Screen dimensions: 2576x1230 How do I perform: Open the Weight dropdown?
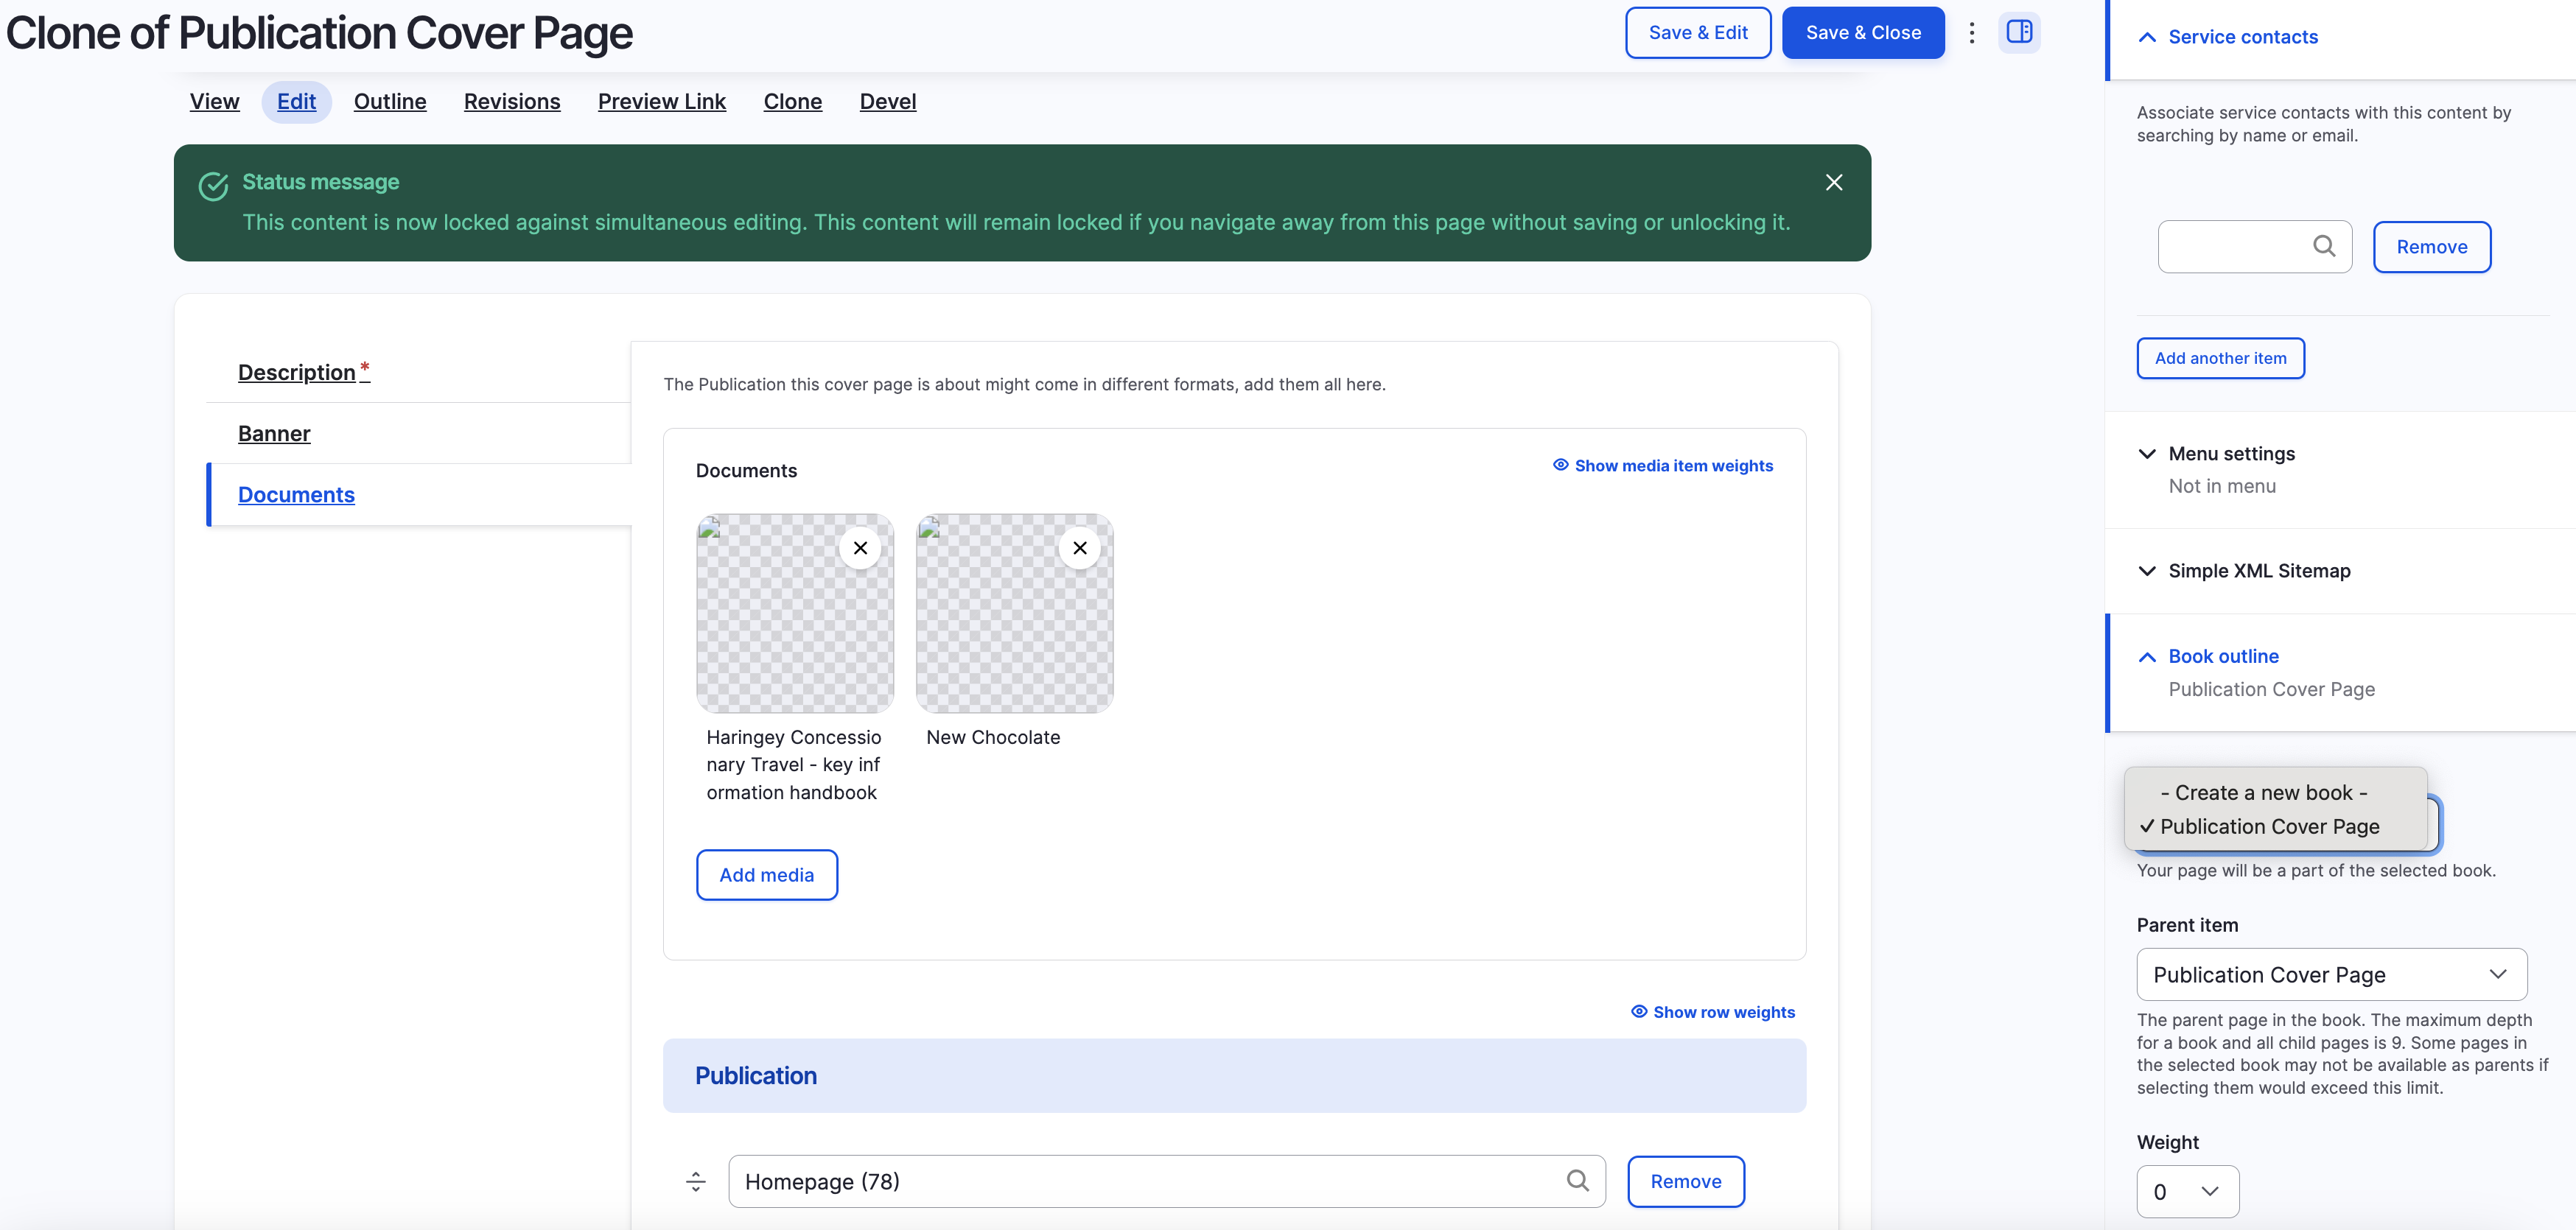pyautogui.click(x=2187, y=1191)
